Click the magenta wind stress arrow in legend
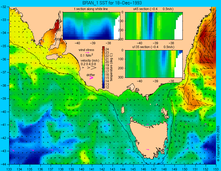Viewport: 221px width, 171px height. tap(87, 52)
